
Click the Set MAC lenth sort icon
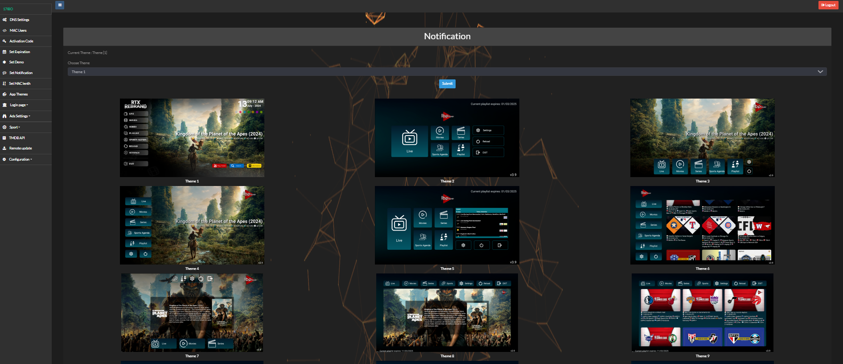tap(4, 83)
